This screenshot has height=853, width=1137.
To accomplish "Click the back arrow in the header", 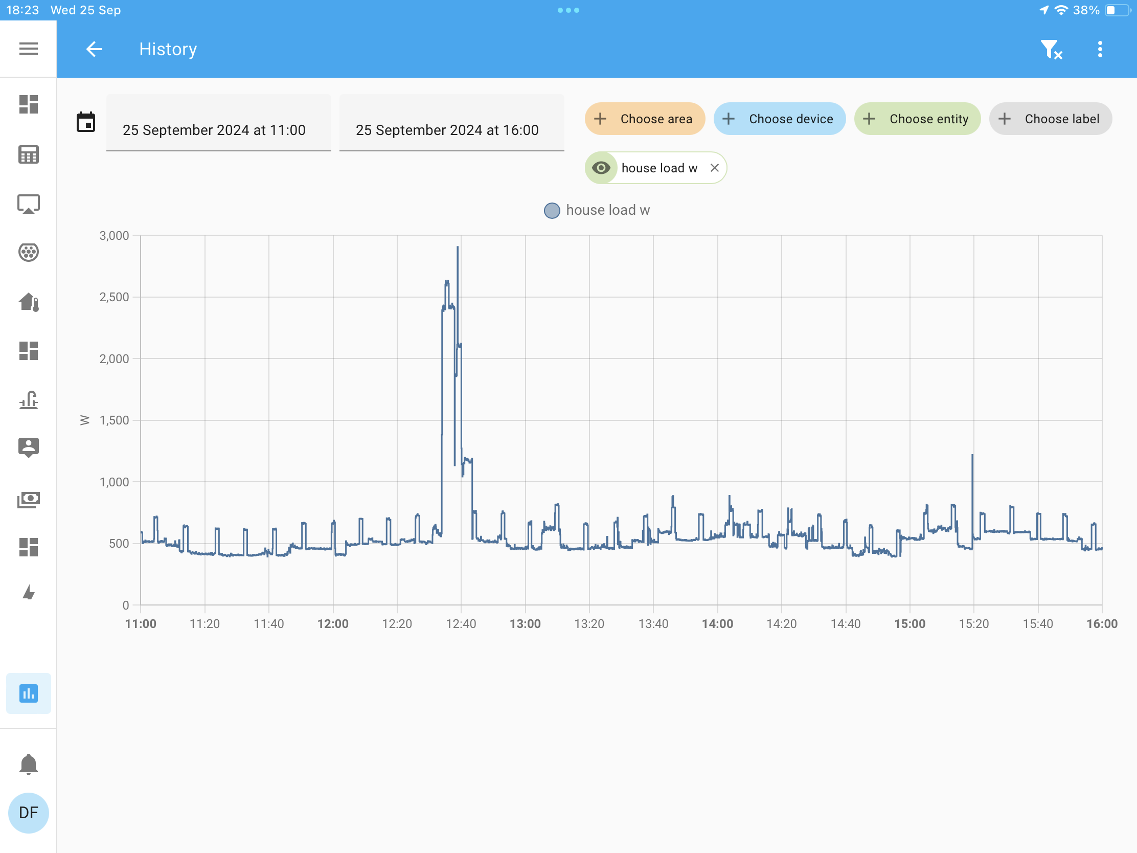I will (x=94, y=49).
